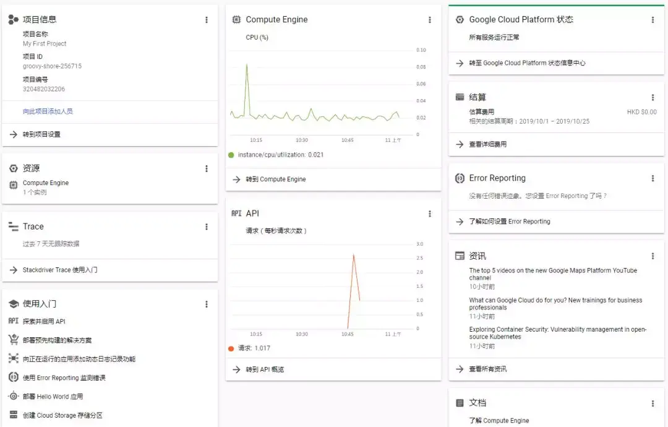Open the 资讯 card three-dot menu

tap(653, 256)
